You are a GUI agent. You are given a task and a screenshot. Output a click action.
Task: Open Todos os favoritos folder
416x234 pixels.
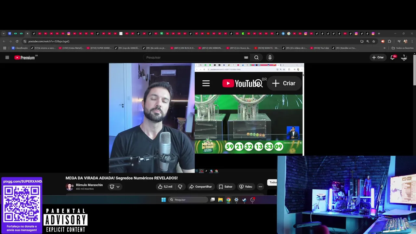[x=403, y=48]
